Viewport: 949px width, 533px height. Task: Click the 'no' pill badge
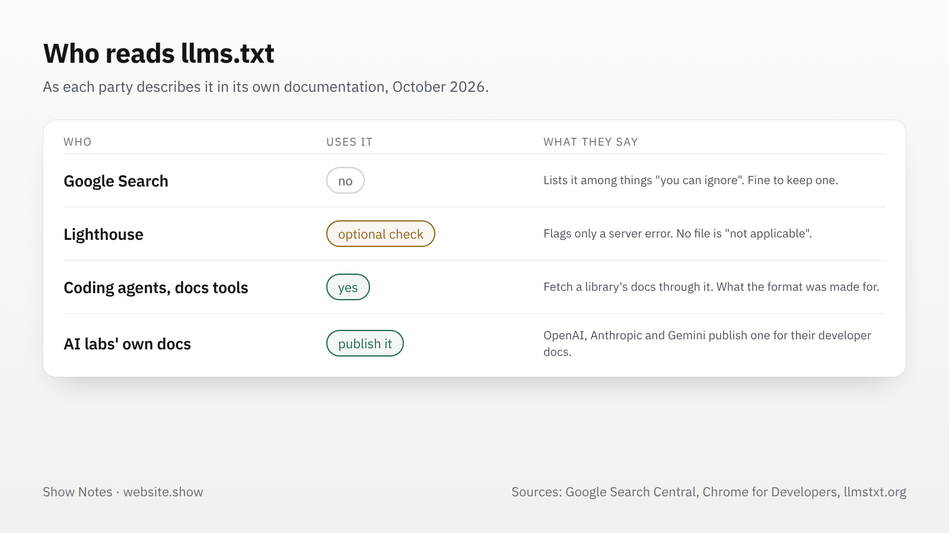click(345, 181)
